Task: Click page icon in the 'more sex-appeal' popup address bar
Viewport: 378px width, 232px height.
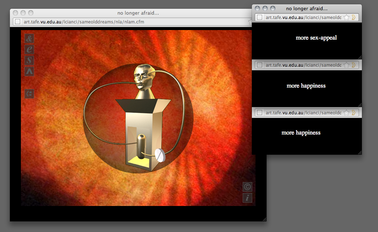Action: (x=260, y=17)
